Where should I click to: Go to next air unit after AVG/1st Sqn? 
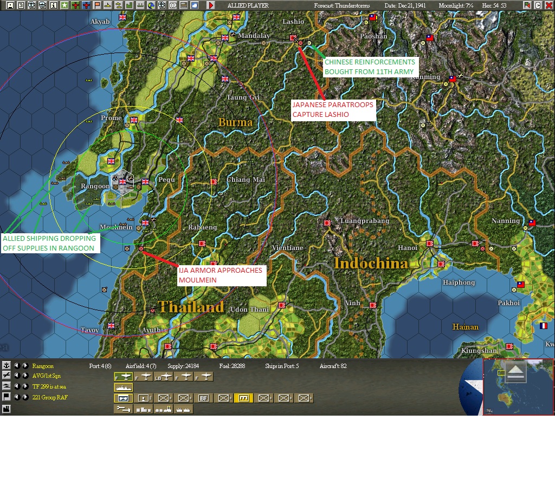pyautogui.click(x=25, y=376)
